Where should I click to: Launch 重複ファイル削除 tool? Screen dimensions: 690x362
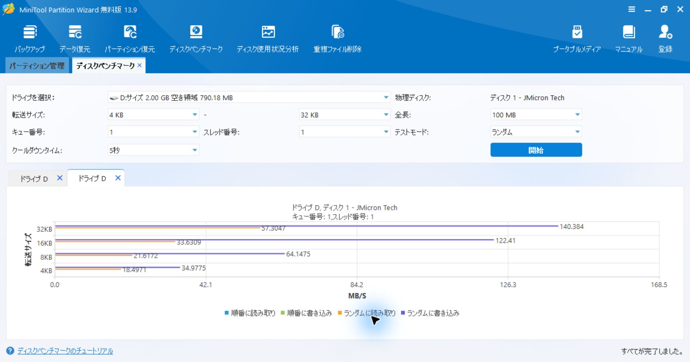(337, 39)
